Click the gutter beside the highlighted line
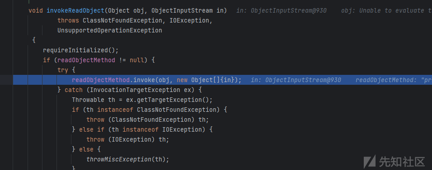Image resolution: width=432 pixels, height=170 pixels. coord(6,80)
